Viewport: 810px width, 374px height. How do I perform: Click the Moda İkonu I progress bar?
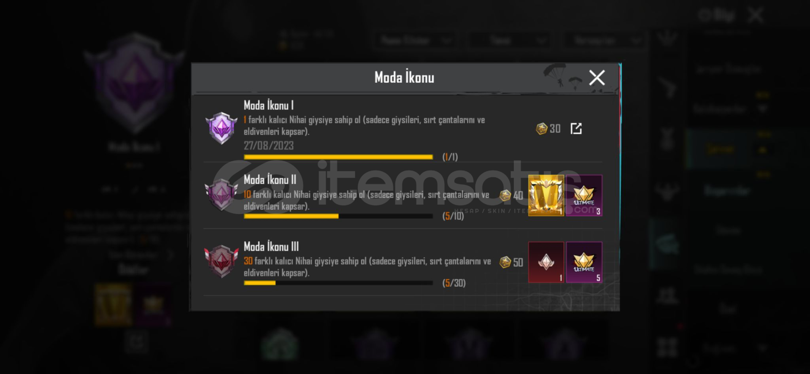tap(338, 157)
